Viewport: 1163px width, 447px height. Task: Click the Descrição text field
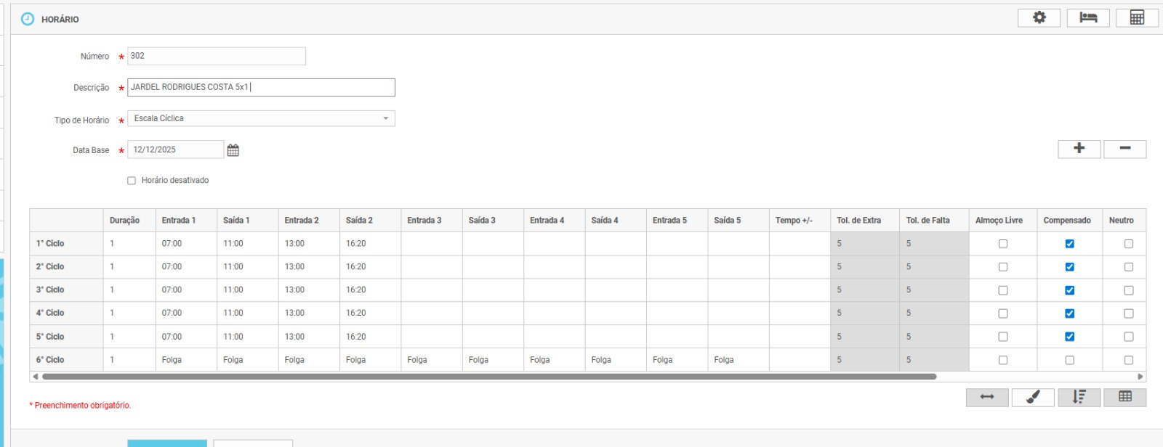click(x=261, y=87)
